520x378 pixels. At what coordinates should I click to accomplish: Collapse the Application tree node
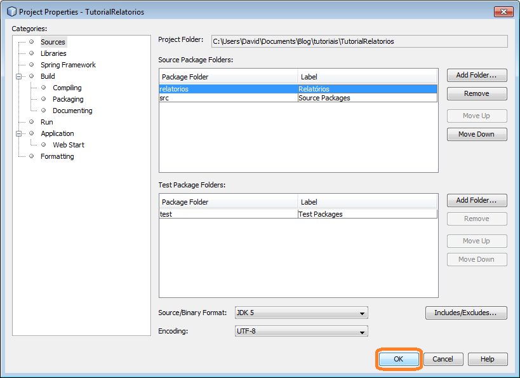(x=20, y=133)
